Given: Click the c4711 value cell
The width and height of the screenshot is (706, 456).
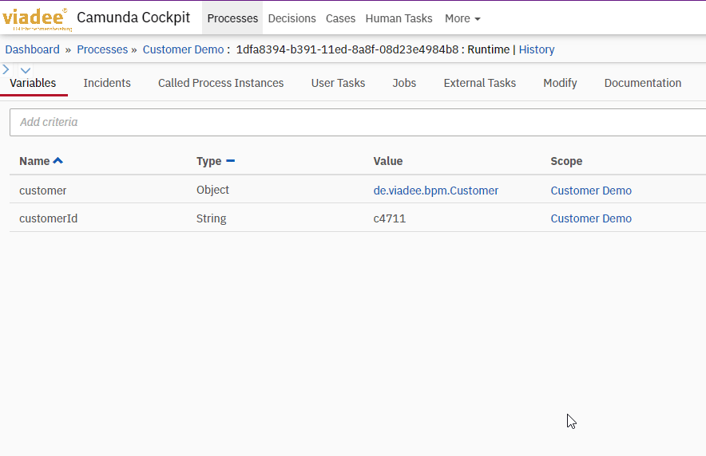Looking at the screenshot, I should tap(390, 218).
